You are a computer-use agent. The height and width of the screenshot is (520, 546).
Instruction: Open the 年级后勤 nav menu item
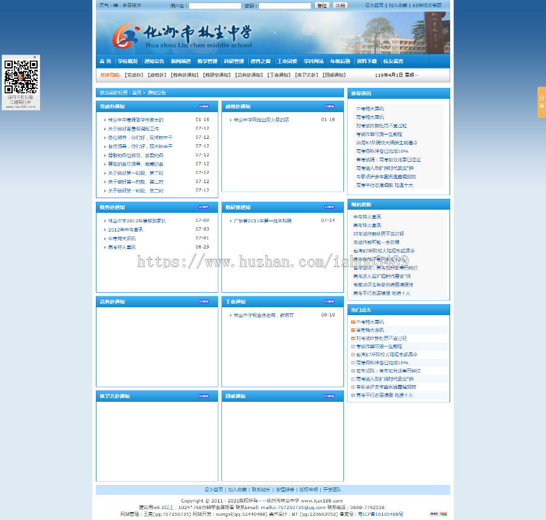click(x=340, y=61)
